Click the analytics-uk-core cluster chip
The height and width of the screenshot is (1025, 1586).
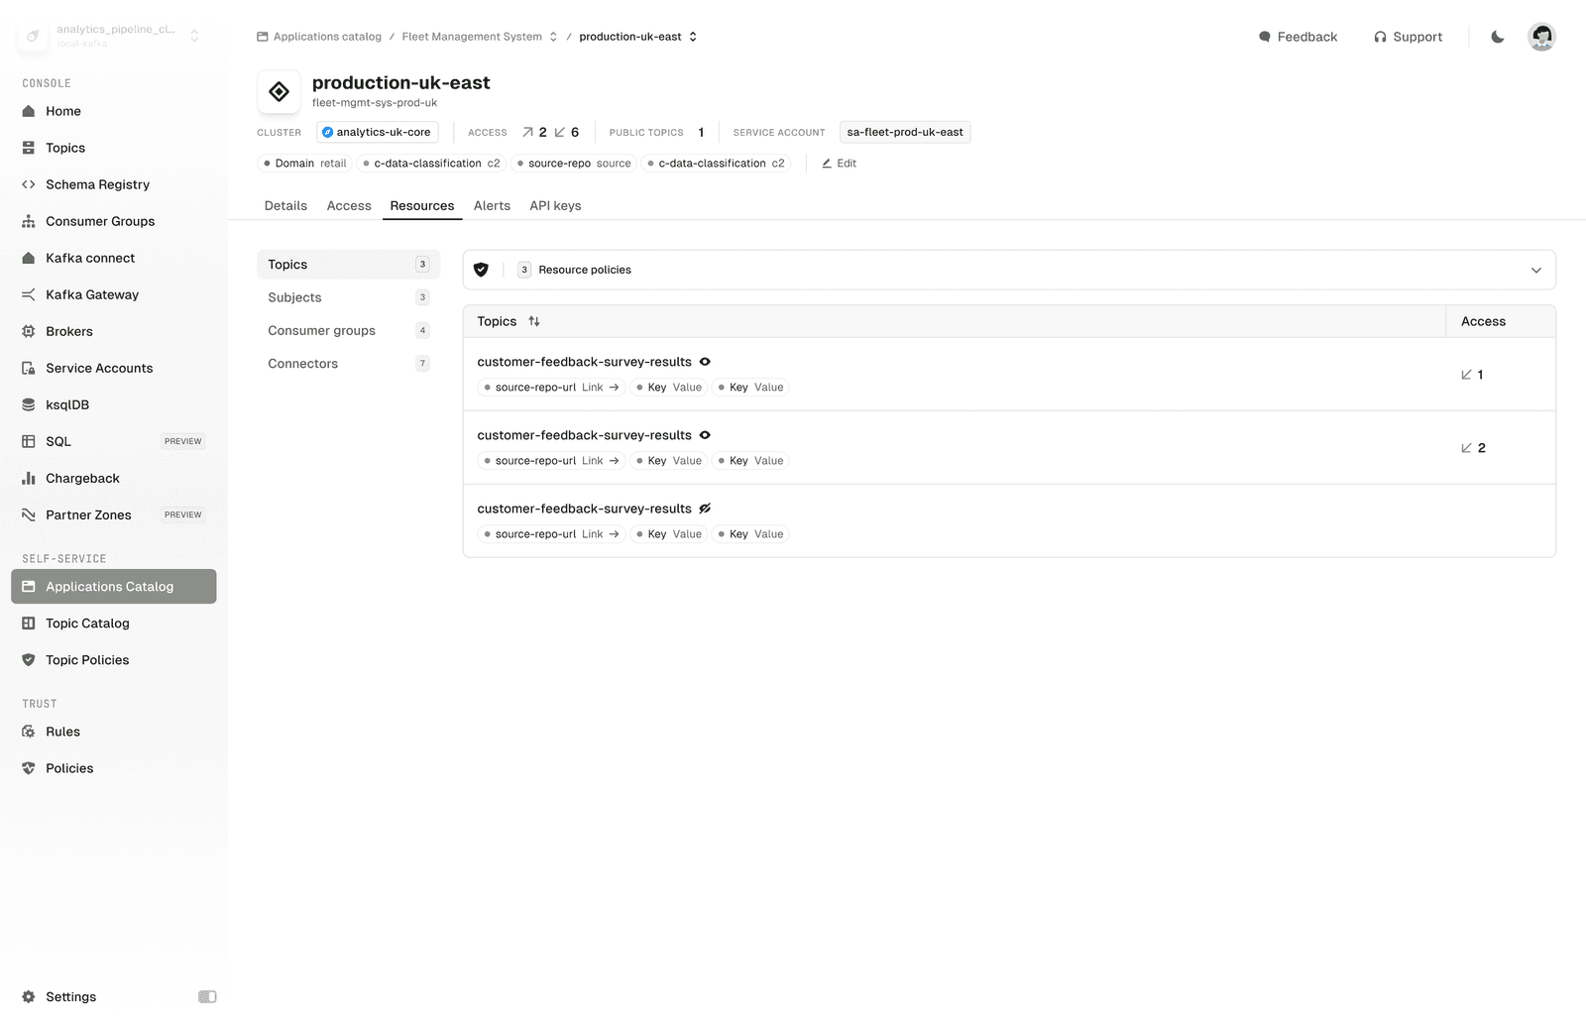378,132
